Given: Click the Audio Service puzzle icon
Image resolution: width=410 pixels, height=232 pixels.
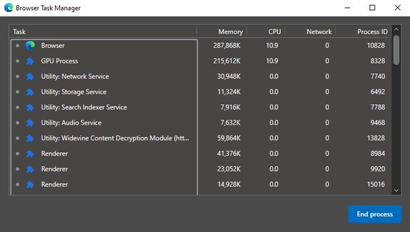Looking at the screenshot, I should [x=30, y=123].
